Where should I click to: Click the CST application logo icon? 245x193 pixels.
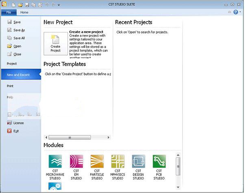pos(4,4)
